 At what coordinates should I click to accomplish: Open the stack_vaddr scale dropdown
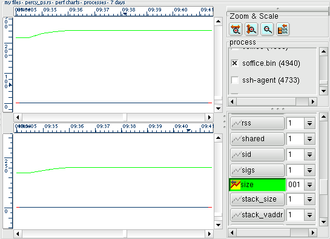pos(309,215)
